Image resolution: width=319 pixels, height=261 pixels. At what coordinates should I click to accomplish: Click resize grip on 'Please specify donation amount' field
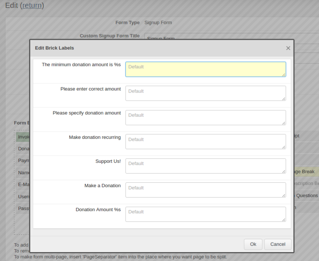coord(284,123)
